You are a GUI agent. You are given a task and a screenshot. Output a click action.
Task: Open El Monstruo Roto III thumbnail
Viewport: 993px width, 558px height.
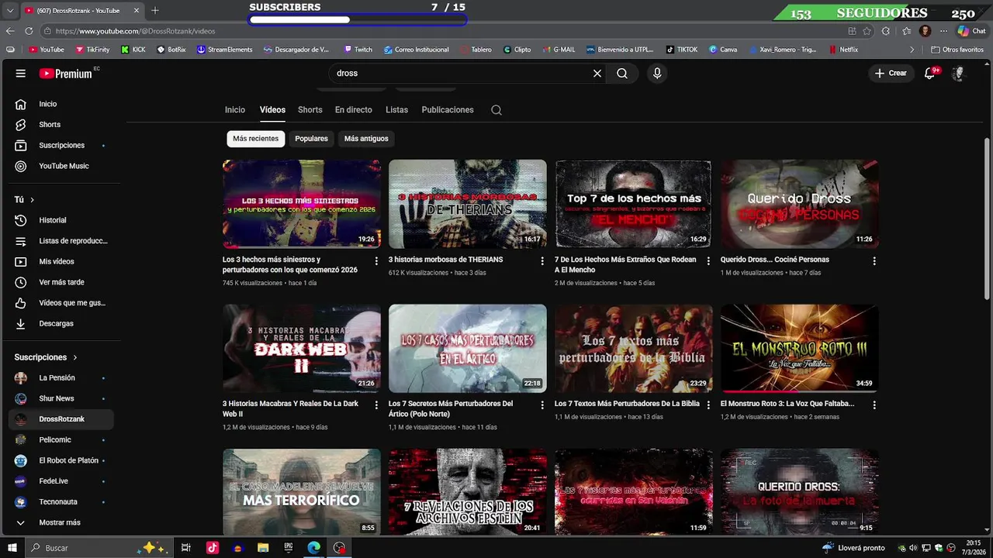click(799, 349)
